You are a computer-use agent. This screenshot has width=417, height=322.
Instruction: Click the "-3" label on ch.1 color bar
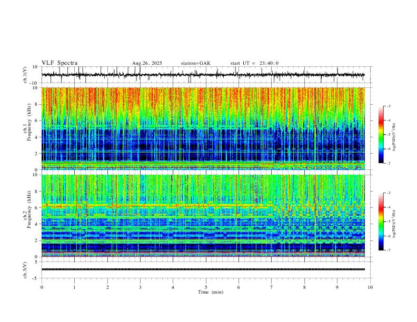coord(388,106)
